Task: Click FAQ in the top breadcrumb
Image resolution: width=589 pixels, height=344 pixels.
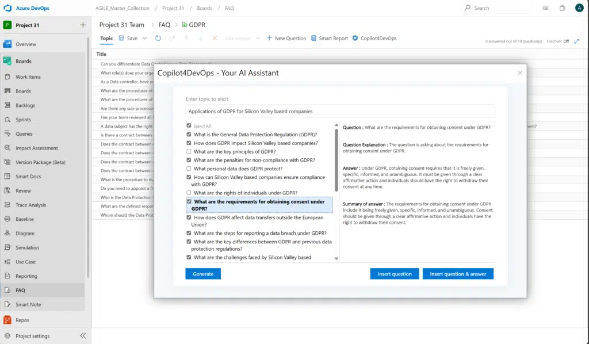Action: pyautogui.click(x=230, y=9)
